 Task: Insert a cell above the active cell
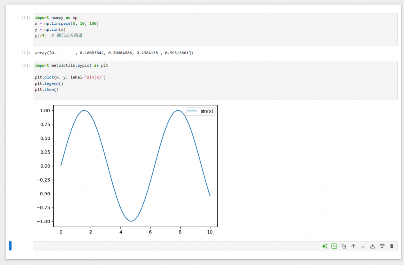(x=372, y=246)
